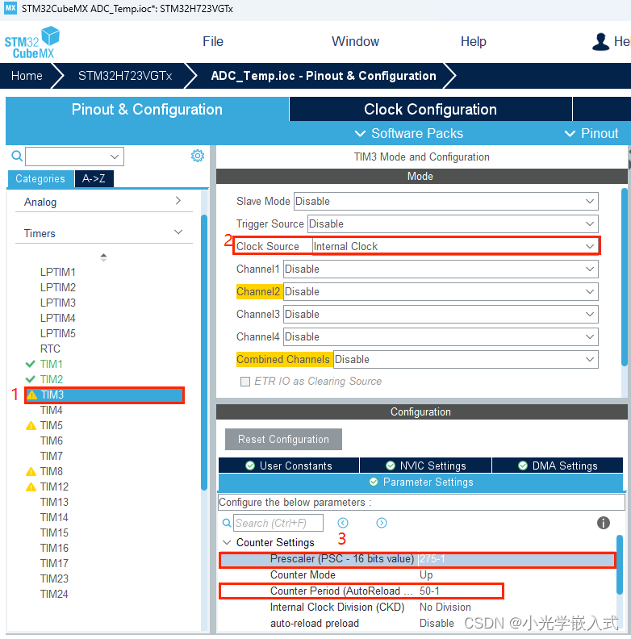Click the info icon in parameter settings
Viewport: 631px width, 639px height.
[x=604, y=523]
